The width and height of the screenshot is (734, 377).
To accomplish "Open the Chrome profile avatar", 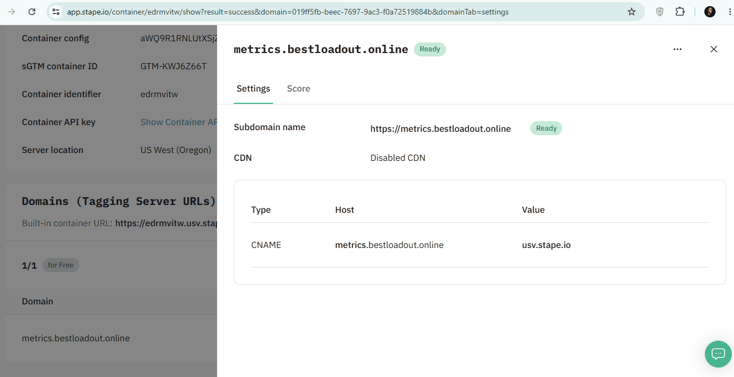I will coord(710,12).
